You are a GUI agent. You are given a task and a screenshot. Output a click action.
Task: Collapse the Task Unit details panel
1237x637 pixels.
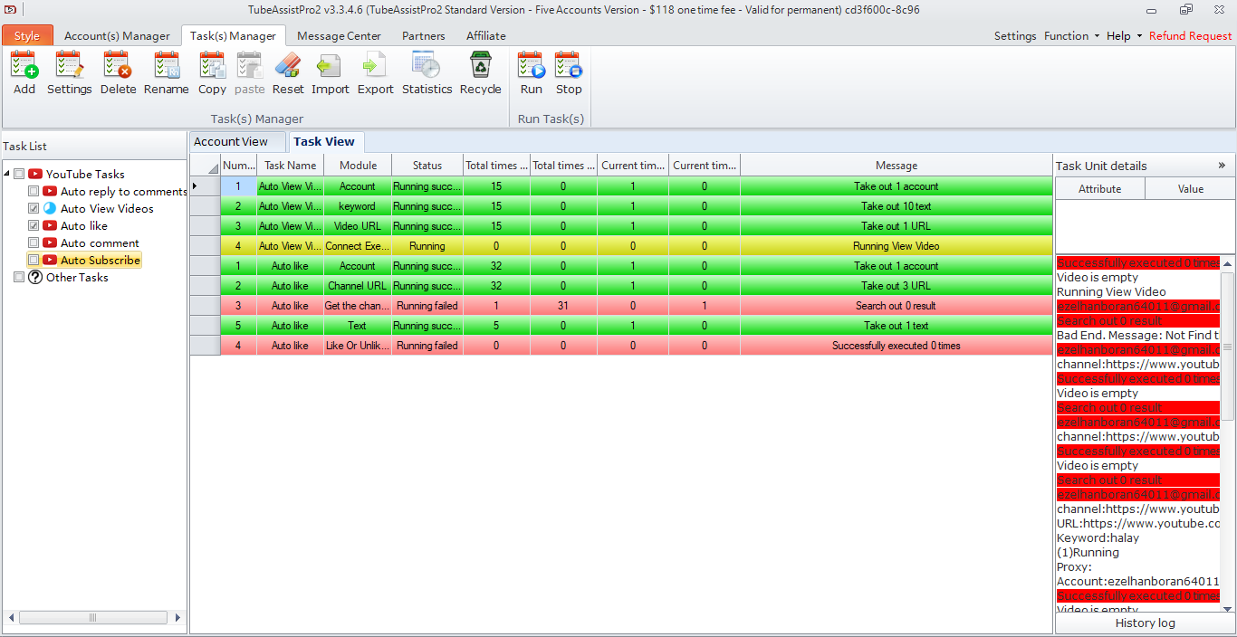(1222, 166)
